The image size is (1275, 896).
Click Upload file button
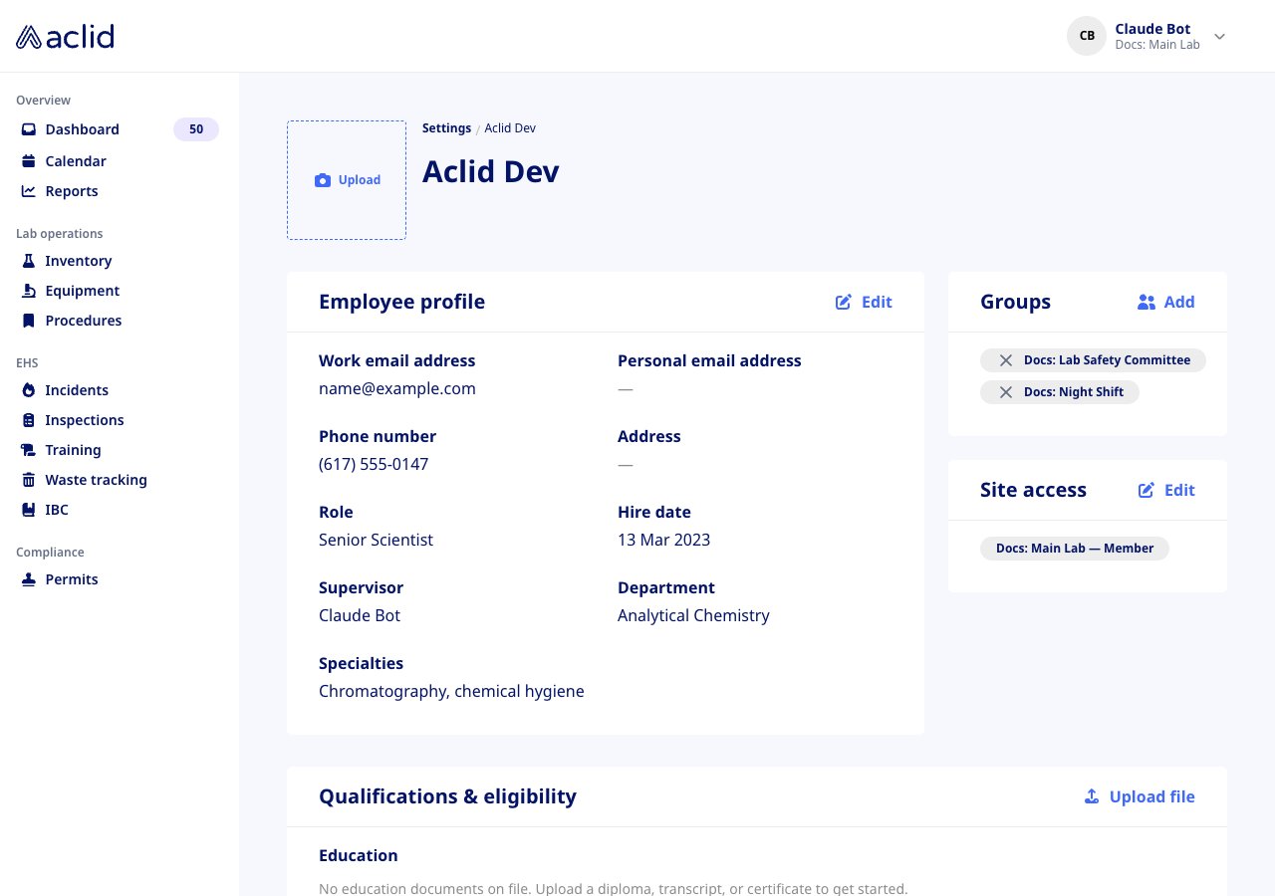(x=1140, y=796)
